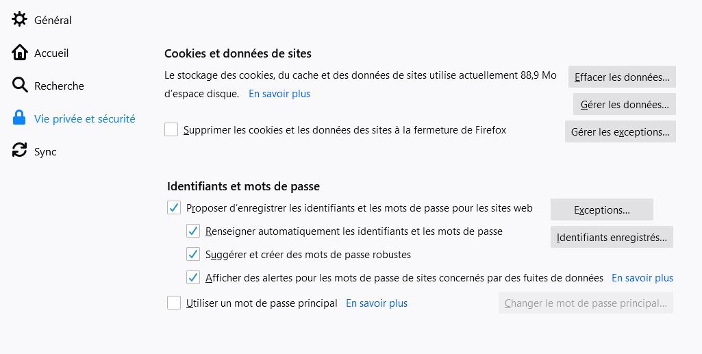Open the passwords Exceptions button
Viewport: 702px width, 354px height.
[x=601, y=210]
